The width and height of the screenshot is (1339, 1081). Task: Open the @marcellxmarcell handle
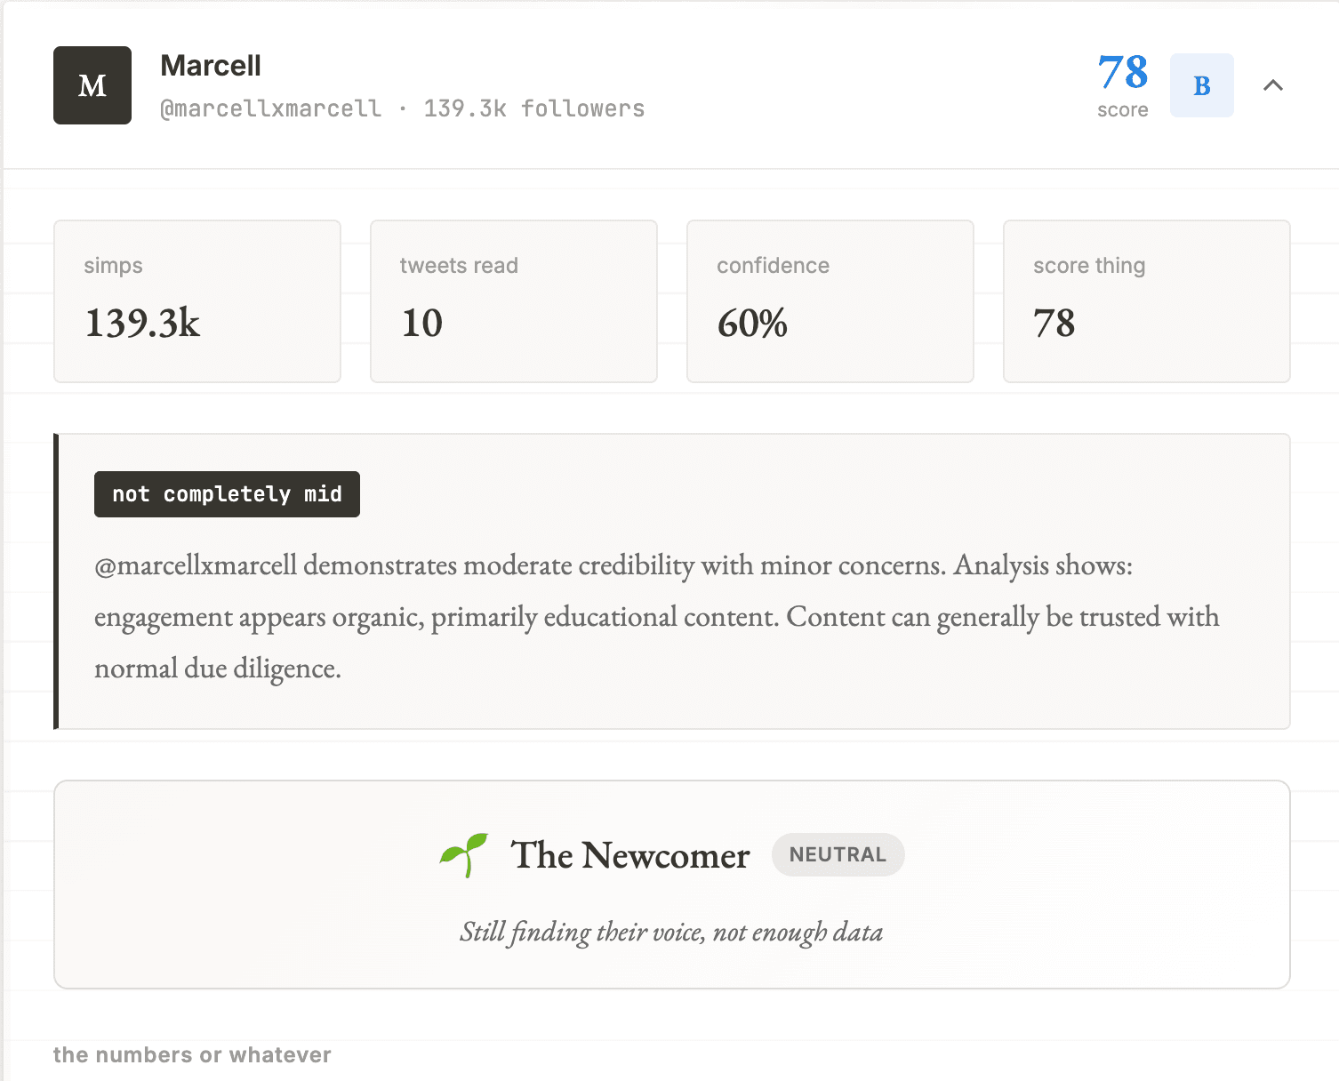pos(270,108)
